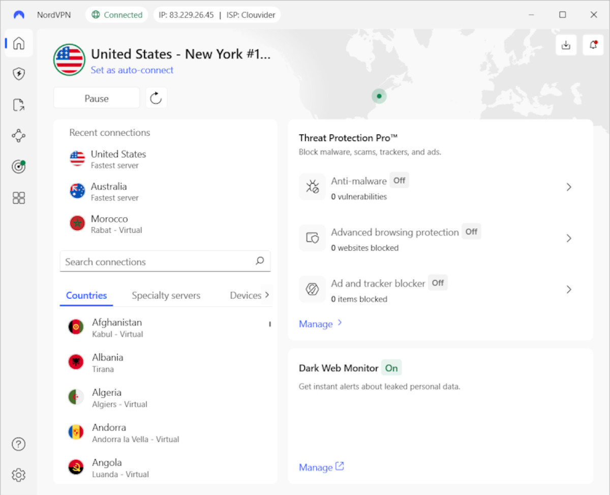This screenshot has height=495, width=610.
Task: Select the Countries tab
Action: (86, 296)
